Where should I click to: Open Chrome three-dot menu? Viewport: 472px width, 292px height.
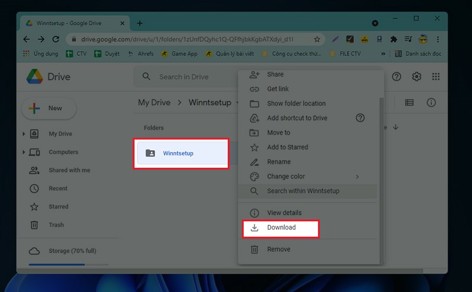pyautogui.click(x=438, y=39)
